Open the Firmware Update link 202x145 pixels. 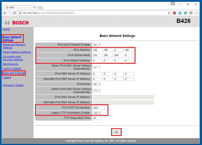(13, 85)
